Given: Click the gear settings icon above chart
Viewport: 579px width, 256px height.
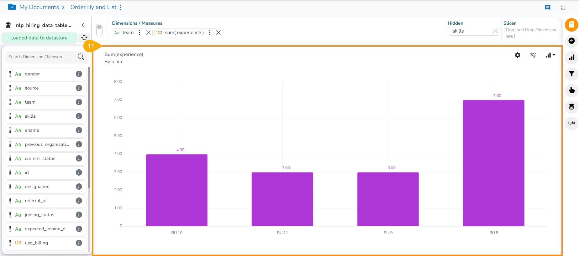Looking at the screenshot, I should click(518, 55).
